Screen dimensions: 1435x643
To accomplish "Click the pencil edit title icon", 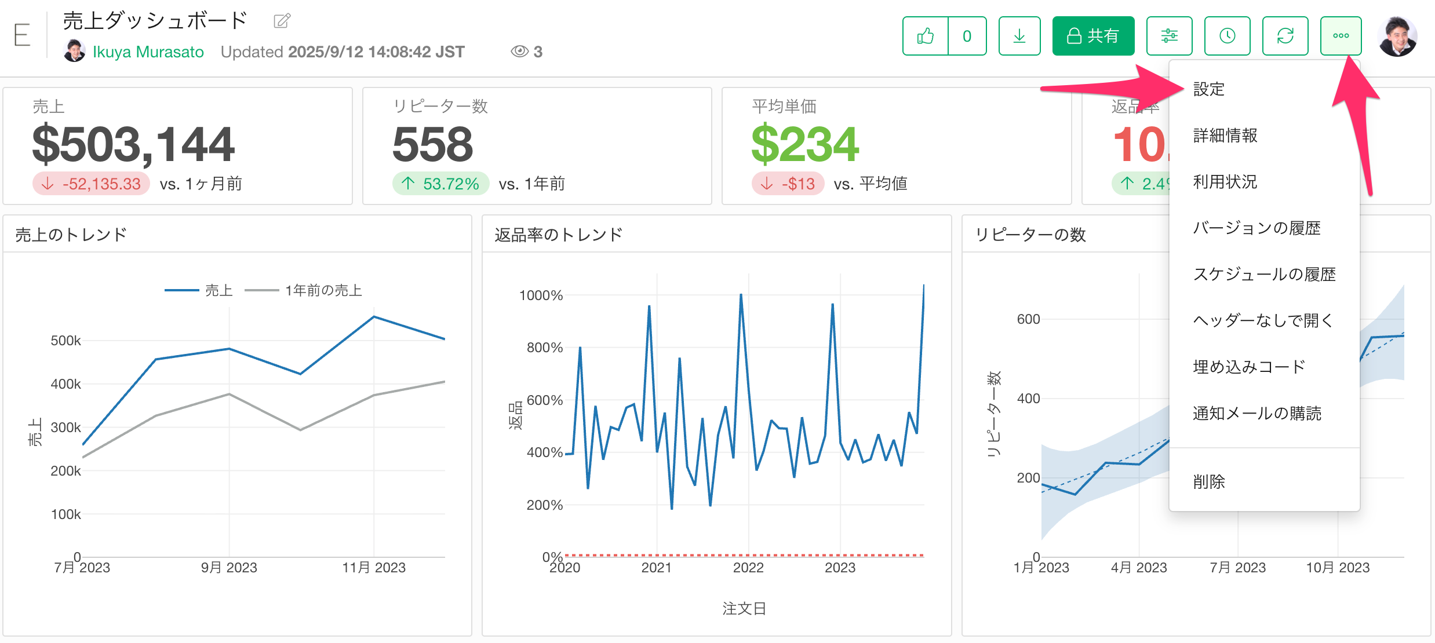I will point(282,21).
